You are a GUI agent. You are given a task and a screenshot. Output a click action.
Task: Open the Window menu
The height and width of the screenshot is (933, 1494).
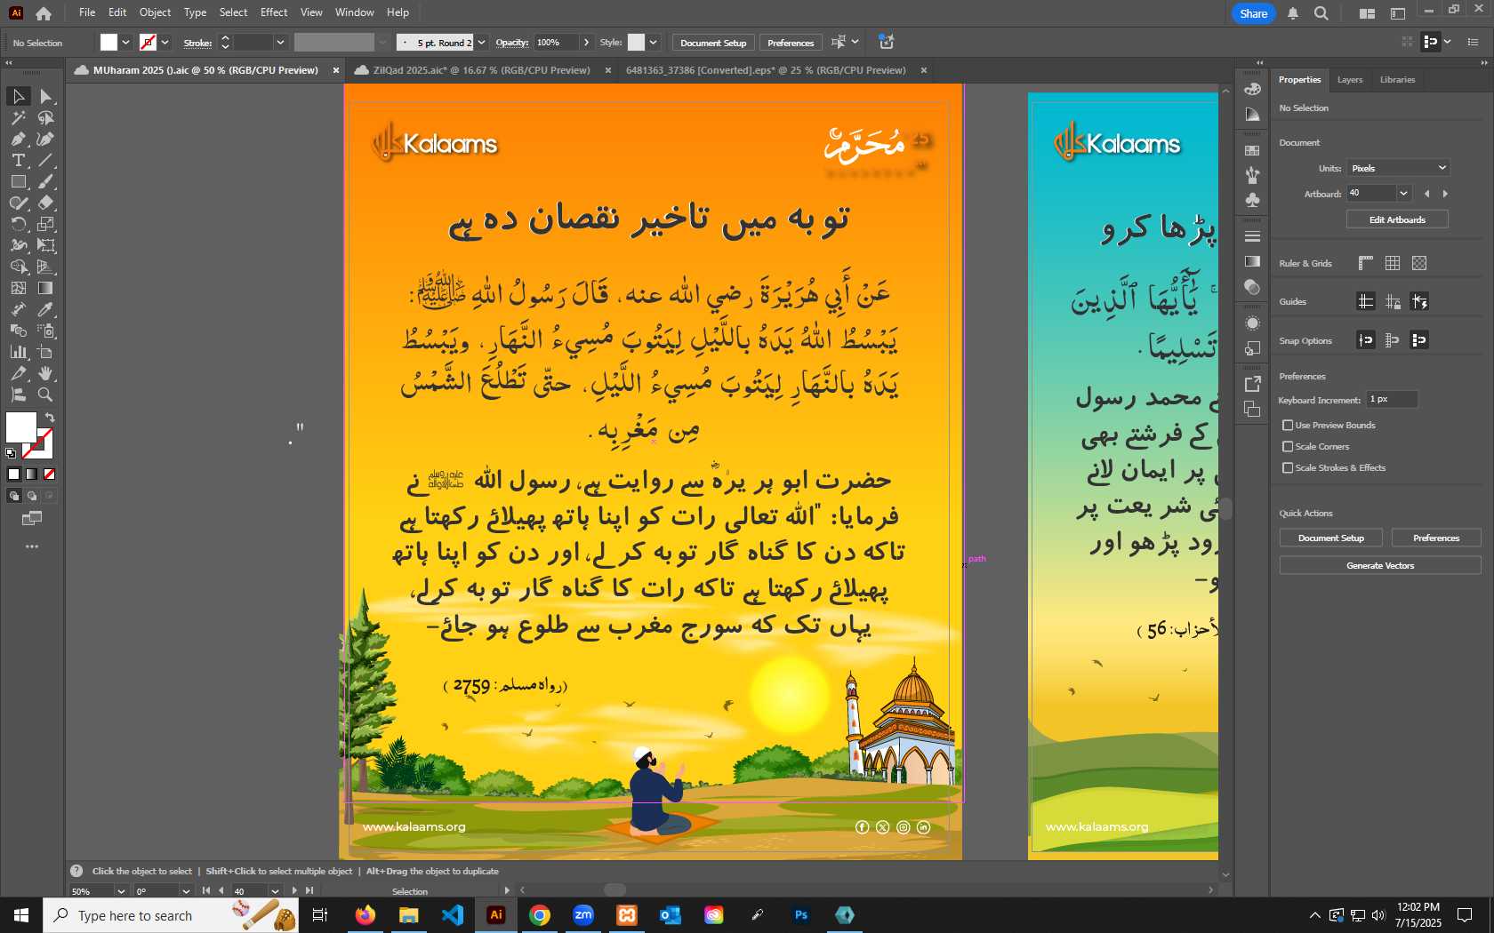pos(355,12)
